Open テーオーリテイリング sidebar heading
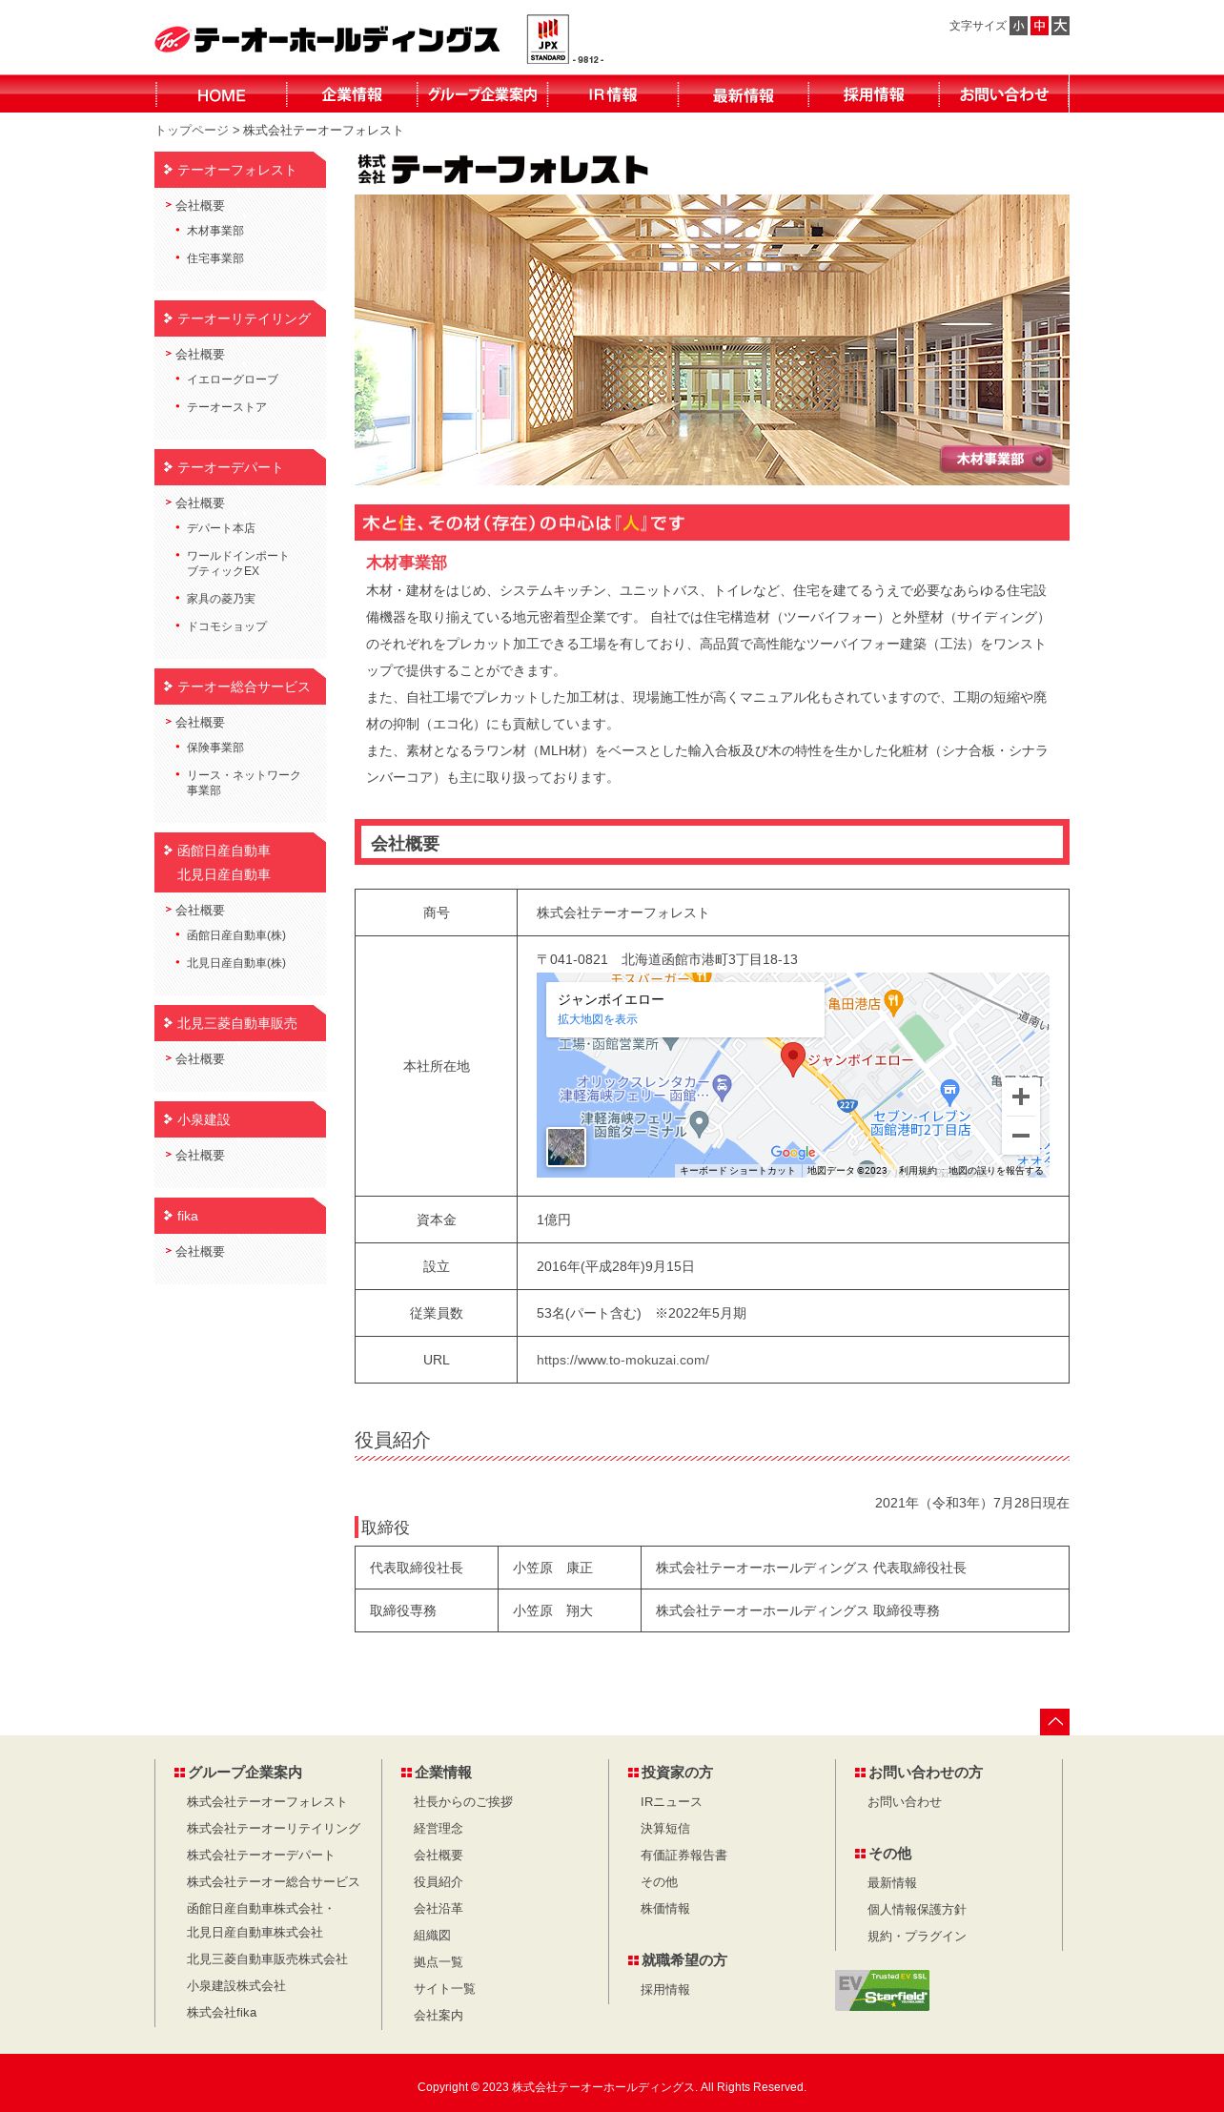This screenshot has width=1224, height=2112. pos(240,318)
